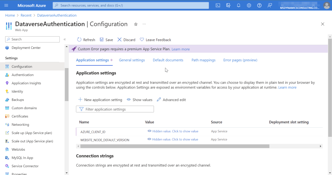
Task: Click the Save disk icon
Action: (102, 40)
